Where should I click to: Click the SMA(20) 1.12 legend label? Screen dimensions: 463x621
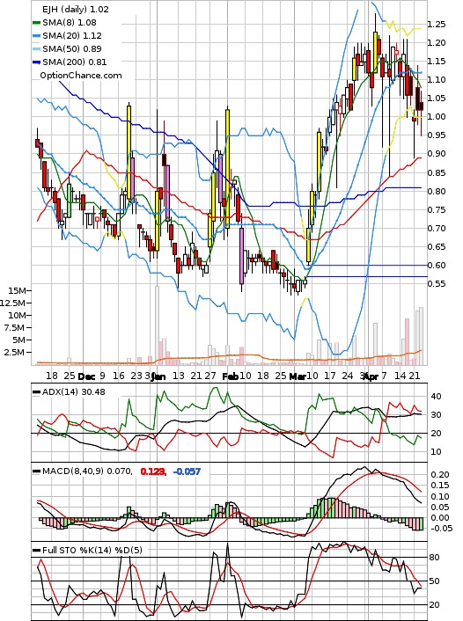pos(72,36)
